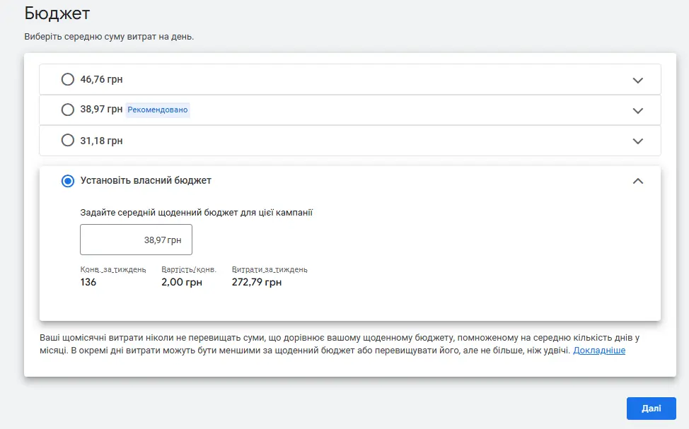
Task: Click the Установіть власний бюджет label text
Action: 146,180
